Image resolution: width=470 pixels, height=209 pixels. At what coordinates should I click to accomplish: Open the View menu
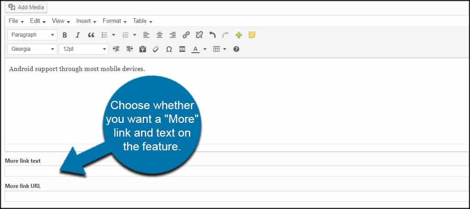pos(61,21)
